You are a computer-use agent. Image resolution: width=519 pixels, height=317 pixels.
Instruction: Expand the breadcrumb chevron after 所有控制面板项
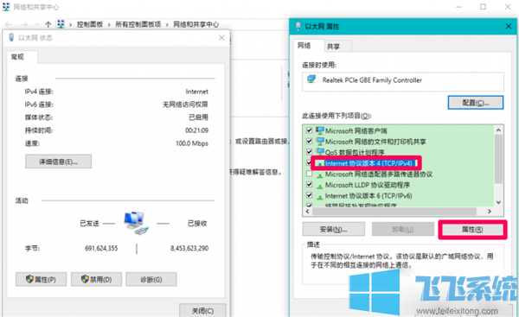(x=167, y=25)
